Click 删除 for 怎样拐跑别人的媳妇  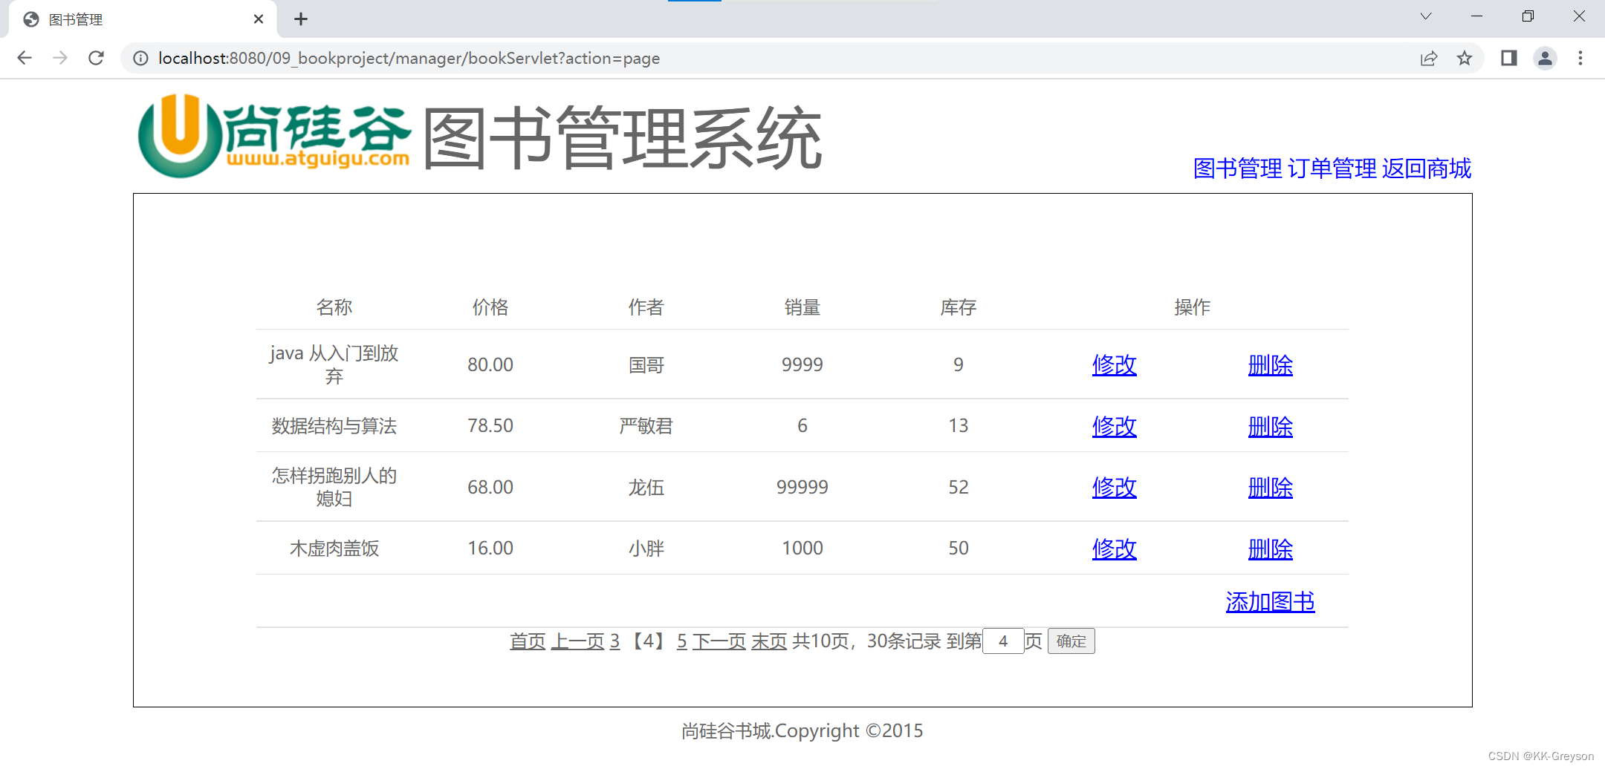pyautogui.click(x=1271, y=487)
